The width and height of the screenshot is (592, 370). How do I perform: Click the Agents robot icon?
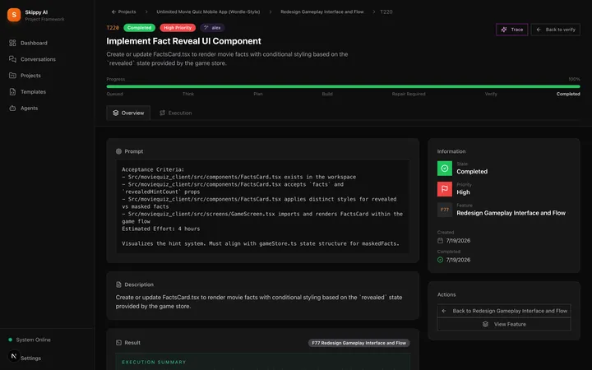point(12,108)
